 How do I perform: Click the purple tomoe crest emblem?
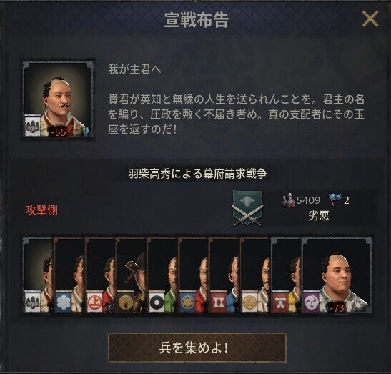pos(311,302)
